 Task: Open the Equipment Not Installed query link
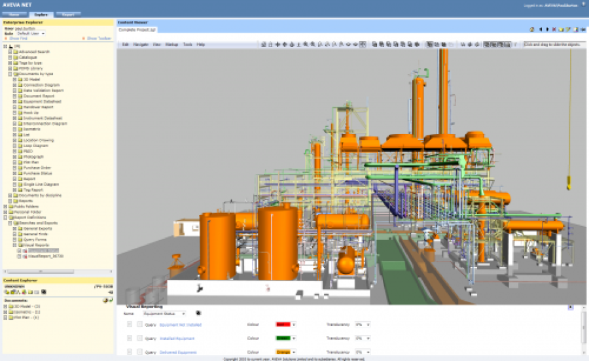coord(181,324)
